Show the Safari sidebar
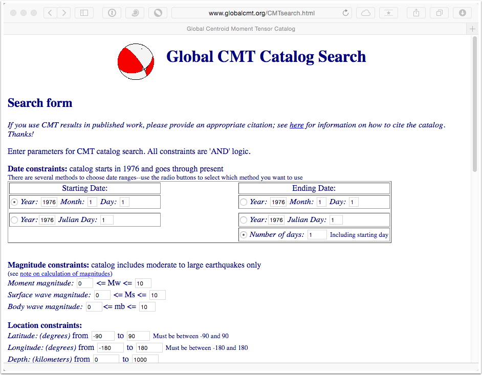Image resolution: width=482 pixels, height=375 pixels. click(x=84, y=13)
